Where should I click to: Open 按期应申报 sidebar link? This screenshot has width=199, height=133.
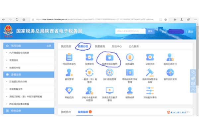(15, 67)
